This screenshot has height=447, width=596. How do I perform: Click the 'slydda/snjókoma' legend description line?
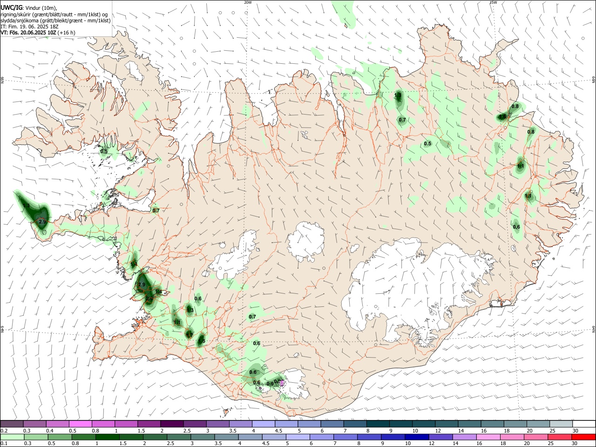point(55,20)
